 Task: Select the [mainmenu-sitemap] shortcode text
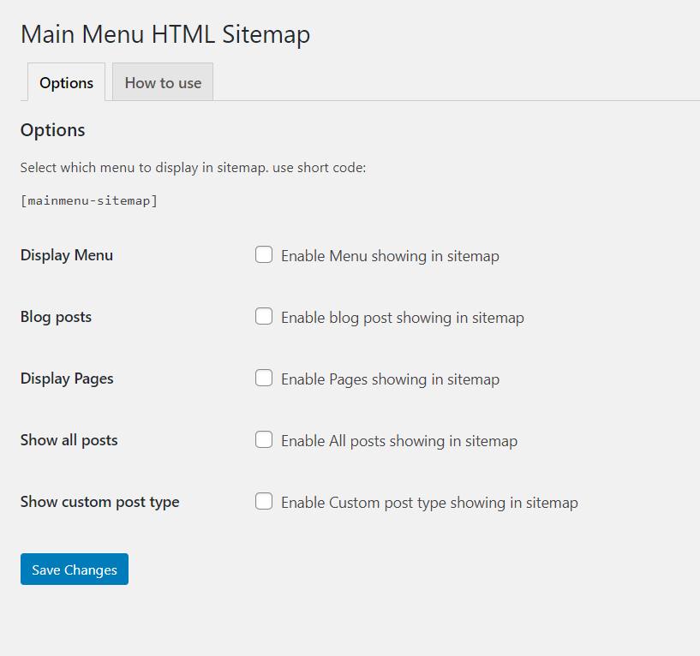[x=89, y=200]
